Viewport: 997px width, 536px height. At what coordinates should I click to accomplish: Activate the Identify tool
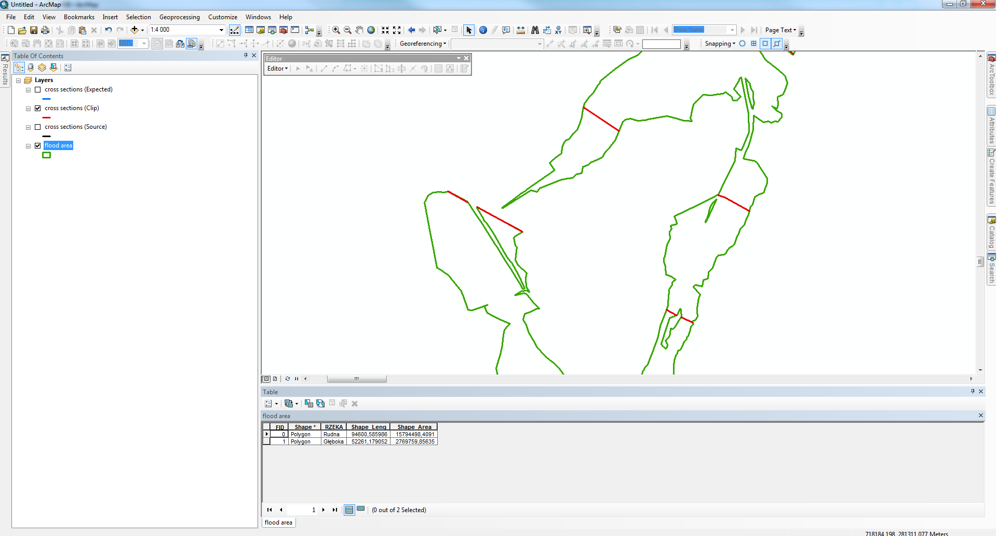483,30
